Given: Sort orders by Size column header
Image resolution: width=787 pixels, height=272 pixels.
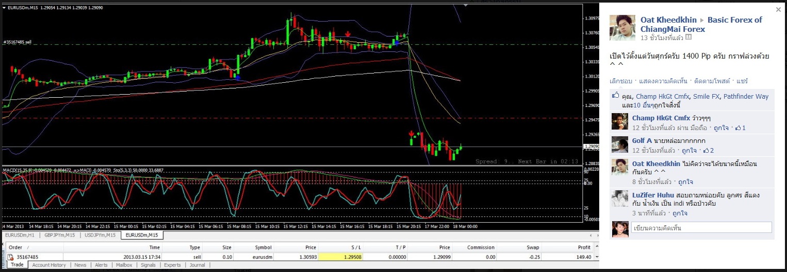Looking at the screenshot, I should tap(218, 247).
